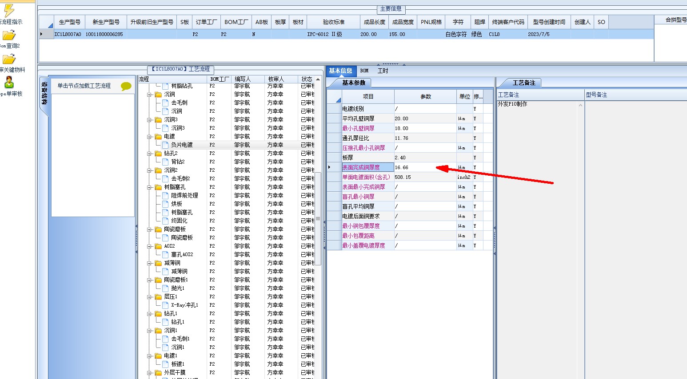The width and height of the screenshot is (687, 379).
Task: Click the 编写人 column header in the process tree
Action: pos(248,79)
